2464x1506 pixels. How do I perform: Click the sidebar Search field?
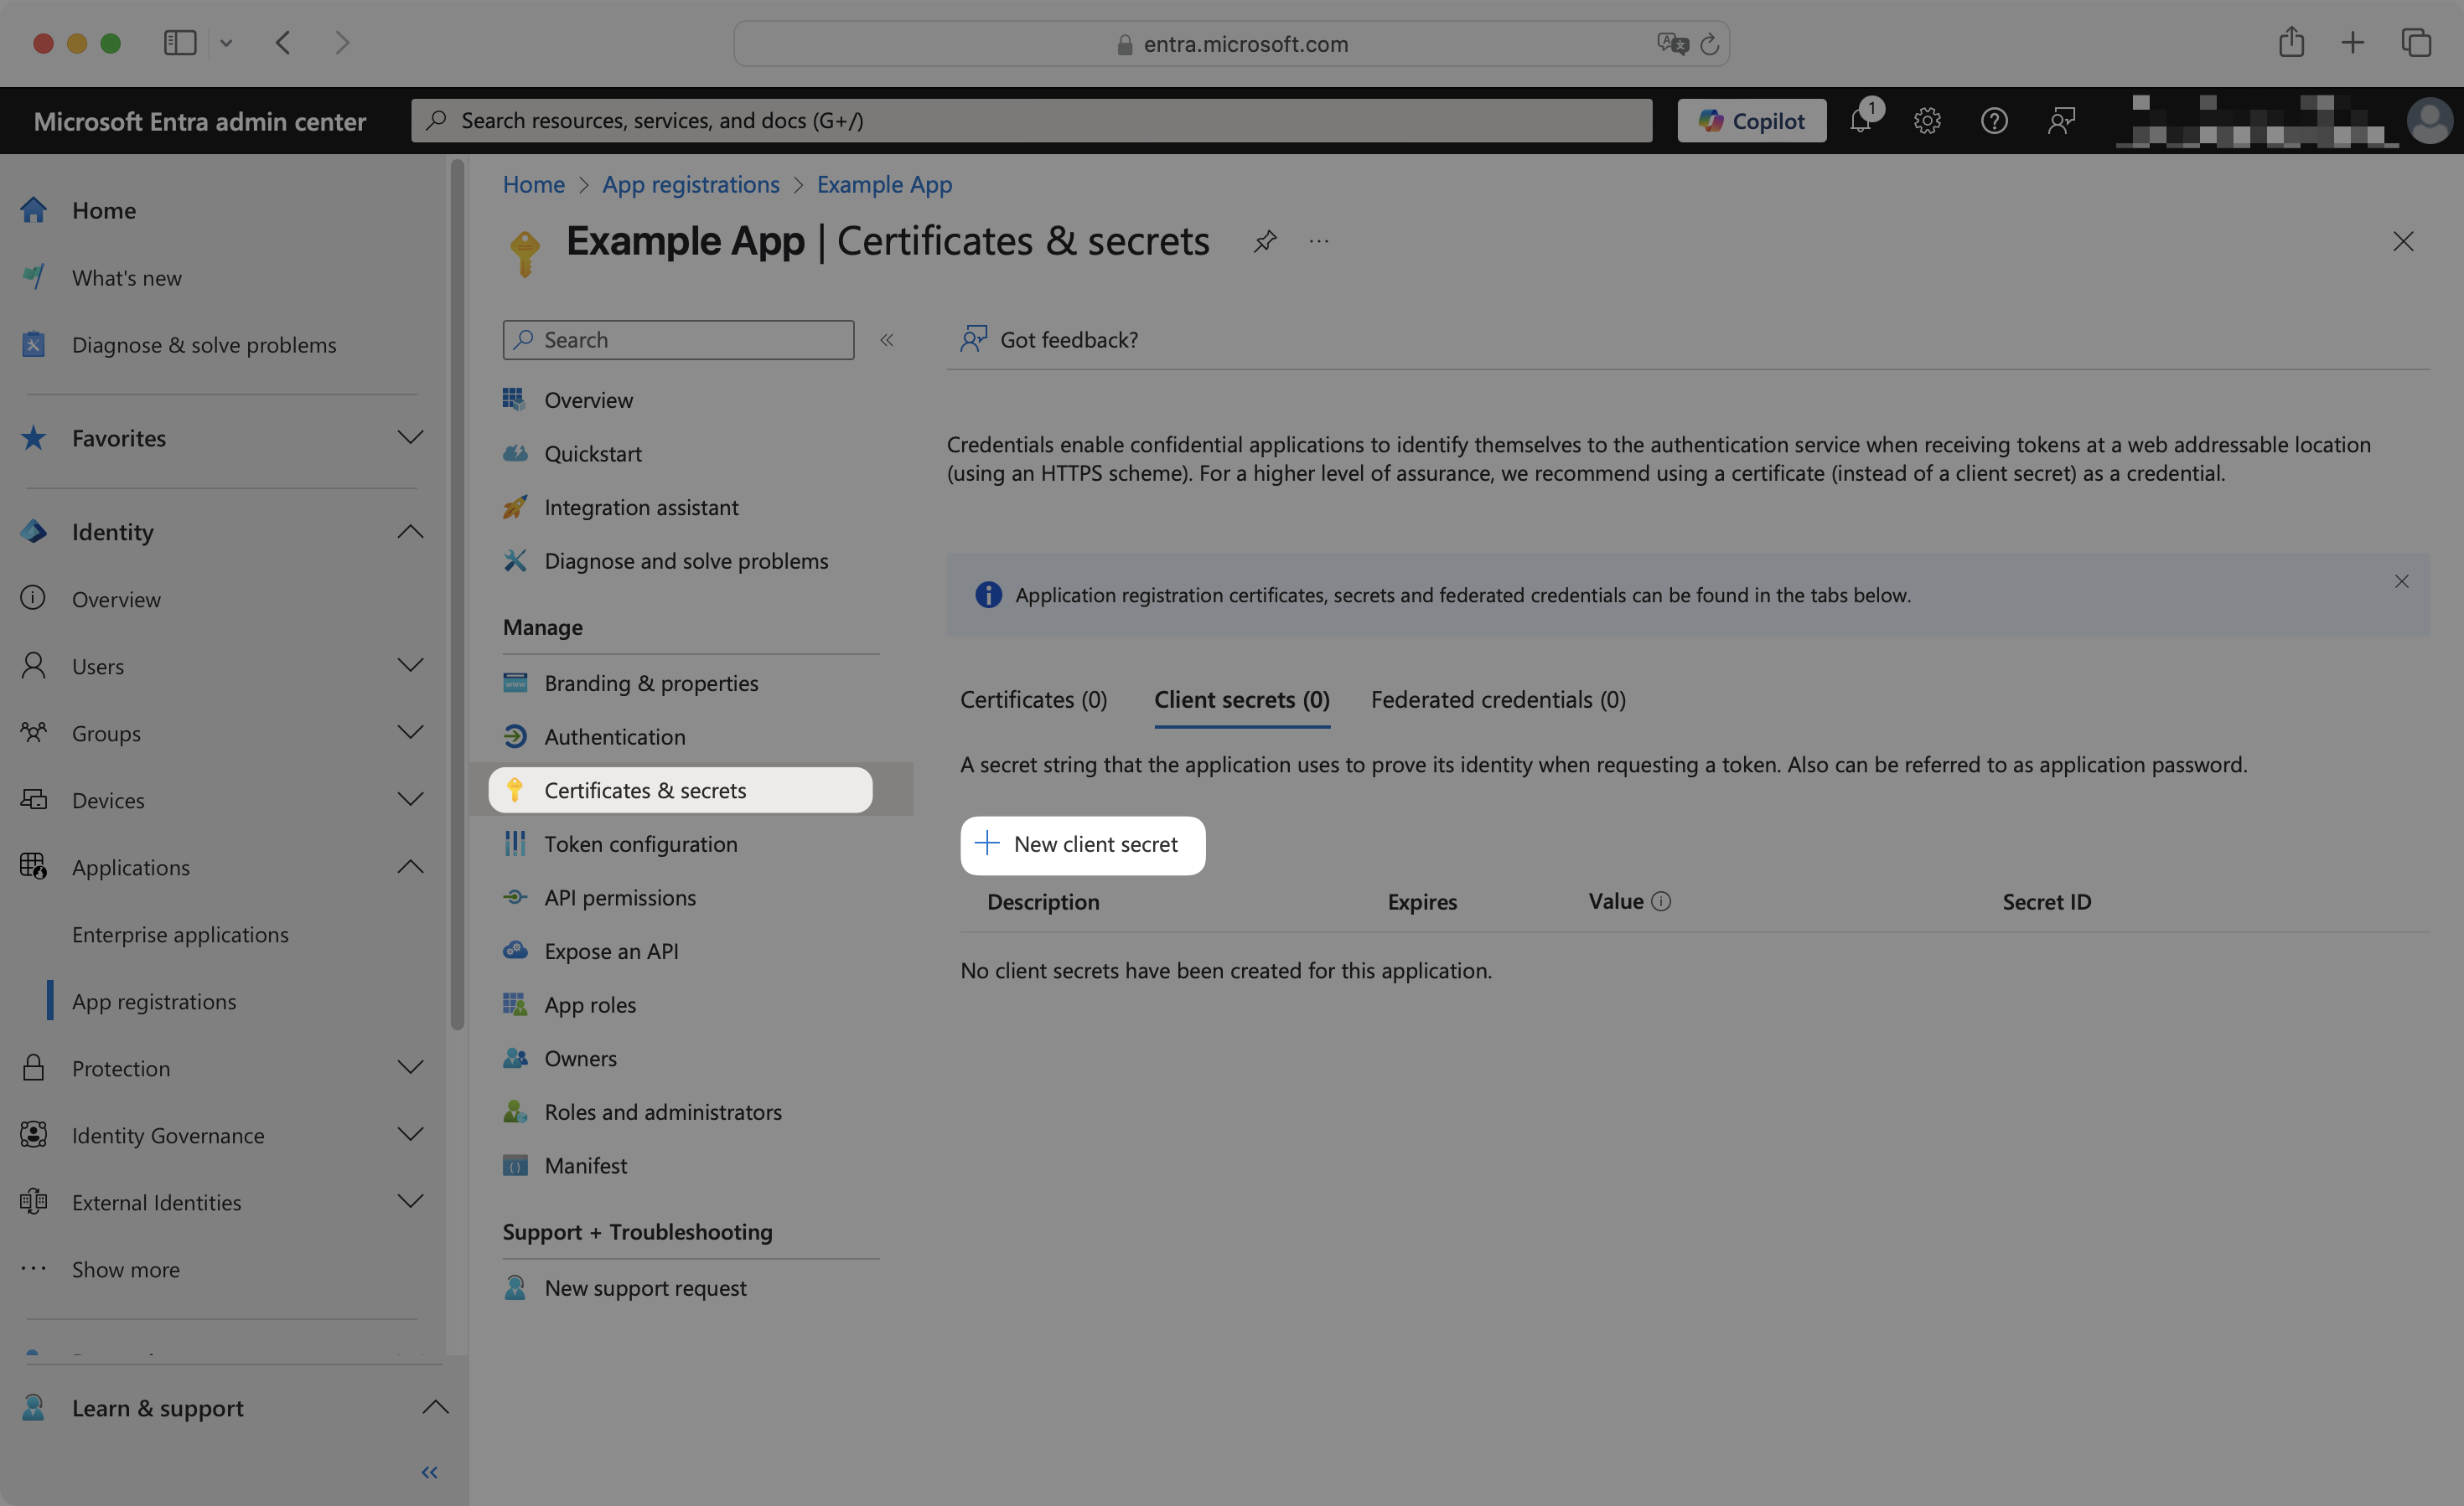pos(677,338)
